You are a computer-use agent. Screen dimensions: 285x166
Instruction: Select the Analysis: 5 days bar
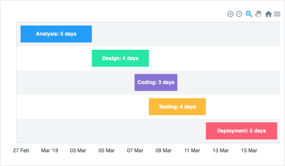56,34
